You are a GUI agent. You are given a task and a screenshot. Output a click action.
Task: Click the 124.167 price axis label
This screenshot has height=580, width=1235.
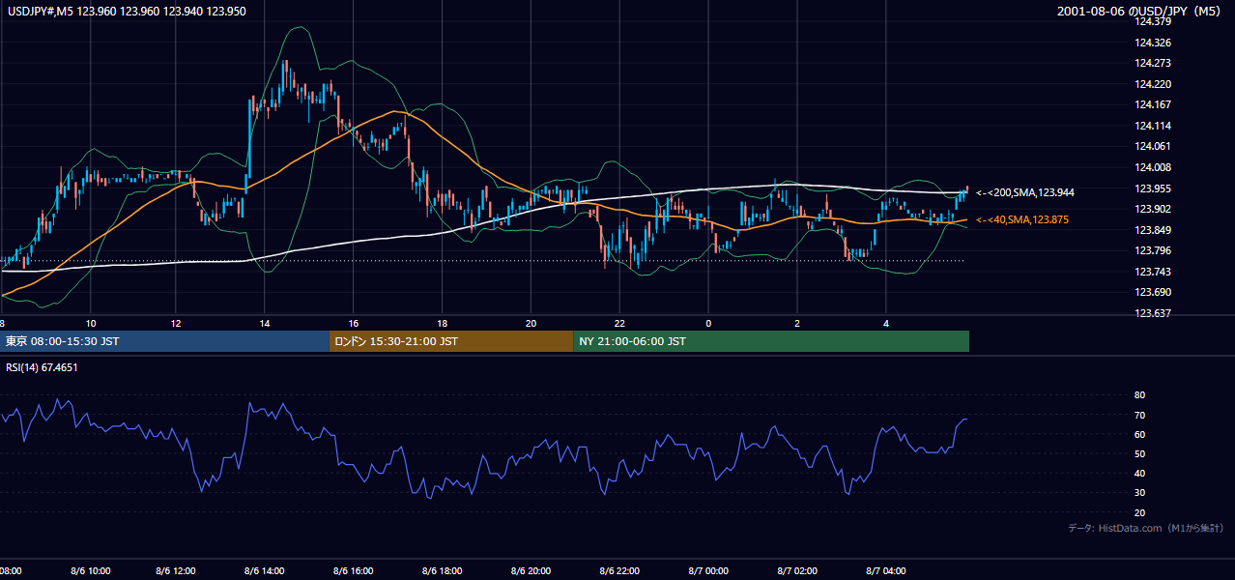1153,105
